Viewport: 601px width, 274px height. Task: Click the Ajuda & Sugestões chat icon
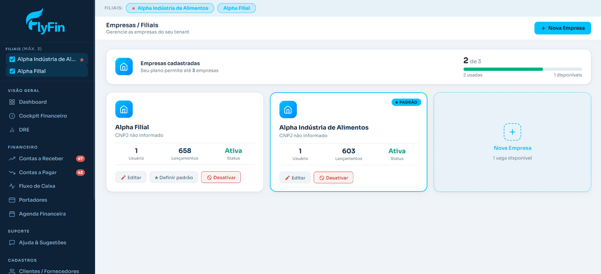[12, 243]
